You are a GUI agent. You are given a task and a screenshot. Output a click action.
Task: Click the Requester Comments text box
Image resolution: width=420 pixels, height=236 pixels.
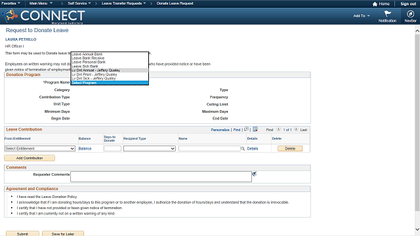coord(161,176)
